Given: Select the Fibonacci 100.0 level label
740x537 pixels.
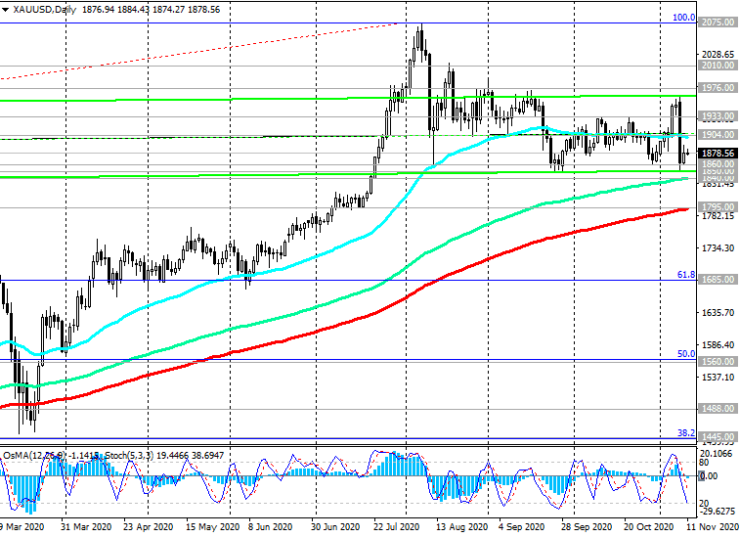Looking at the screenshot, I should [684, 18].
